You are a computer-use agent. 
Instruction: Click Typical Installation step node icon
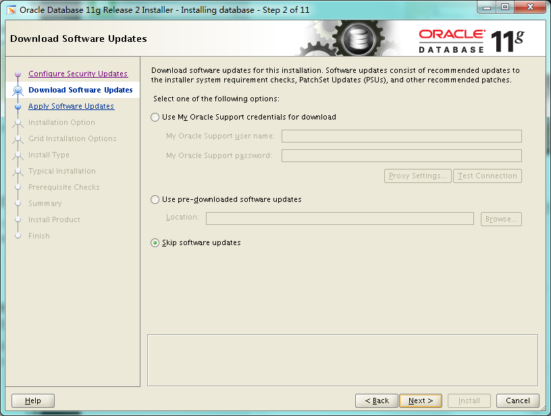(18, 171)
